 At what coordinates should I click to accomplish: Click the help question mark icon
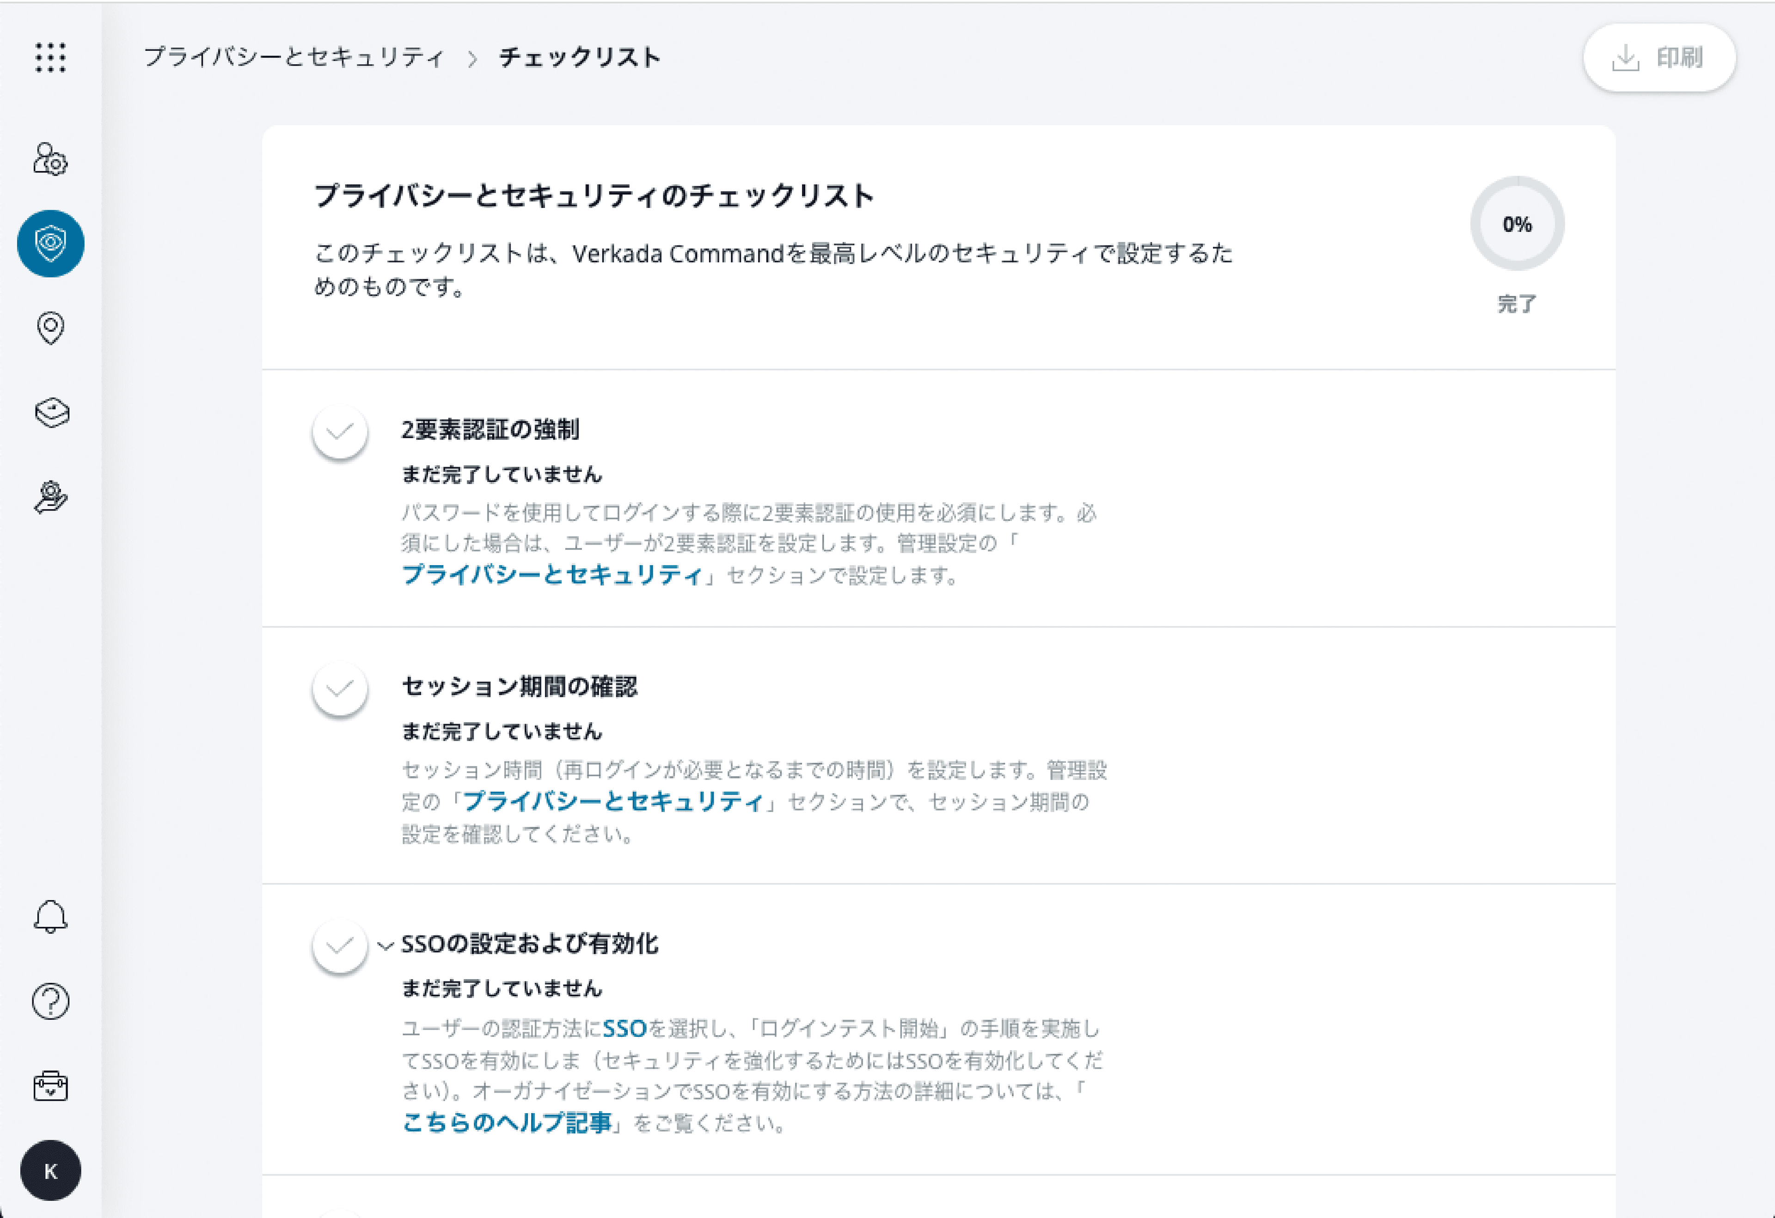coord(49,1002)
